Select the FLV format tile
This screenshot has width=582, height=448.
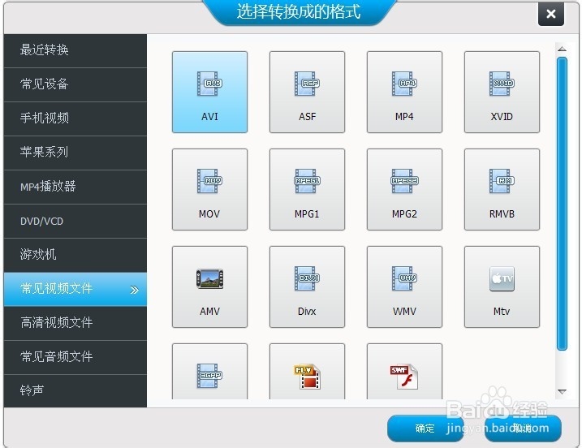point(307,372)
